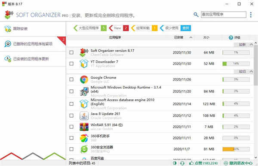
Task: Click the 360手机助手 colorful icon
Action: tap(84, 138)
